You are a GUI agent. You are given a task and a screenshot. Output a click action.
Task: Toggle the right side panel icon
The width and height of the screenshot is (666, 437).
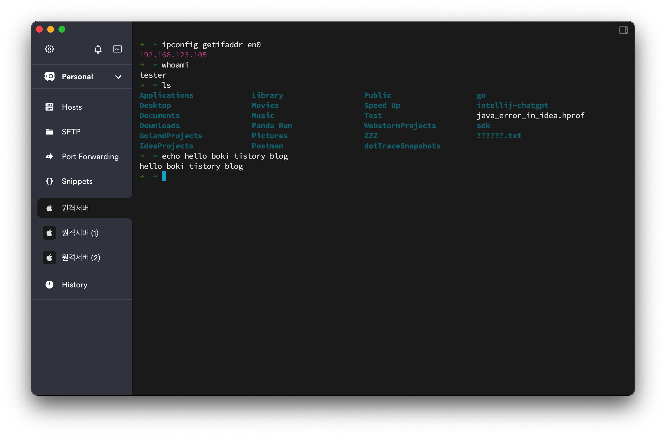(x=623, y=30)
